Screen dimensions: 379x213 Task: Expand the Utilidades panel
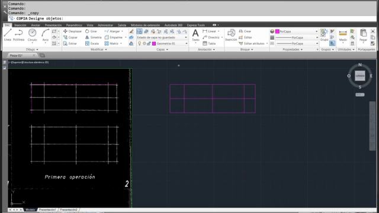[x=346, y=49]
